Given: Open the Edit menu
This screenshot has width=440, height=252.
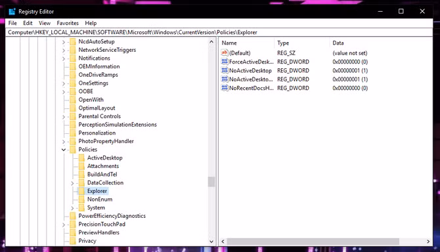Looking at the screenshot, I should (28, 23).
